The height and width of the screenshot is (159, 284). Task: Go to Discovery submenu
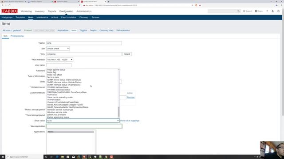pos(84,17)
